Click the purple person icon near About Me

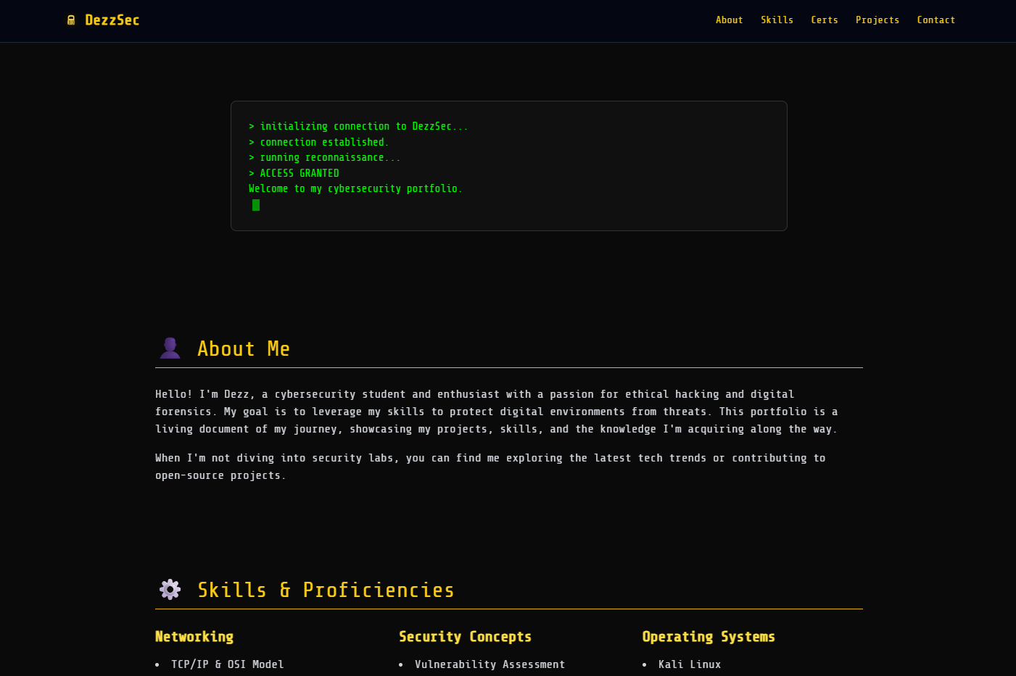tap(170, 348)
